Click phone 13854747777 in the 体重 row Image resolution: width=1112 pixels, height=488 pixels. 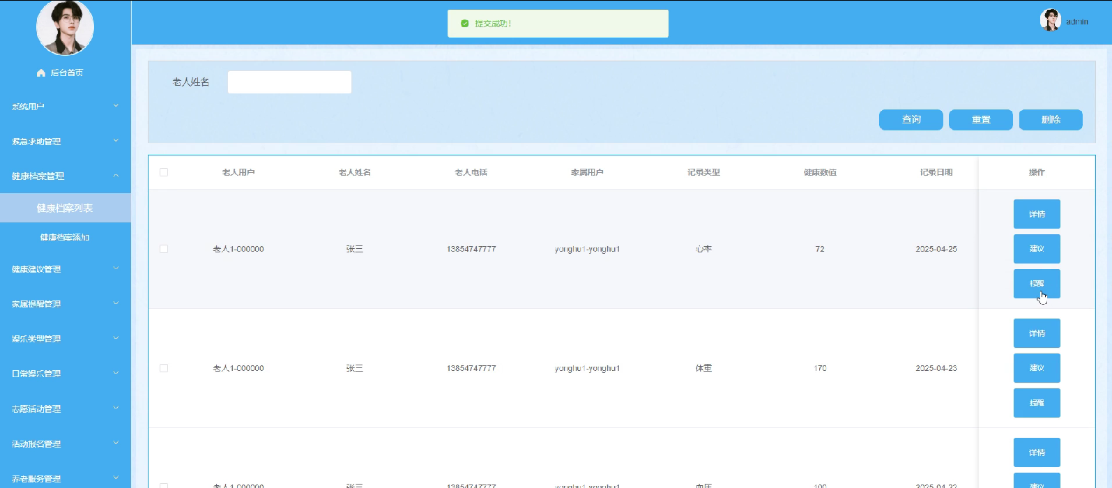(x=471, y=368)
